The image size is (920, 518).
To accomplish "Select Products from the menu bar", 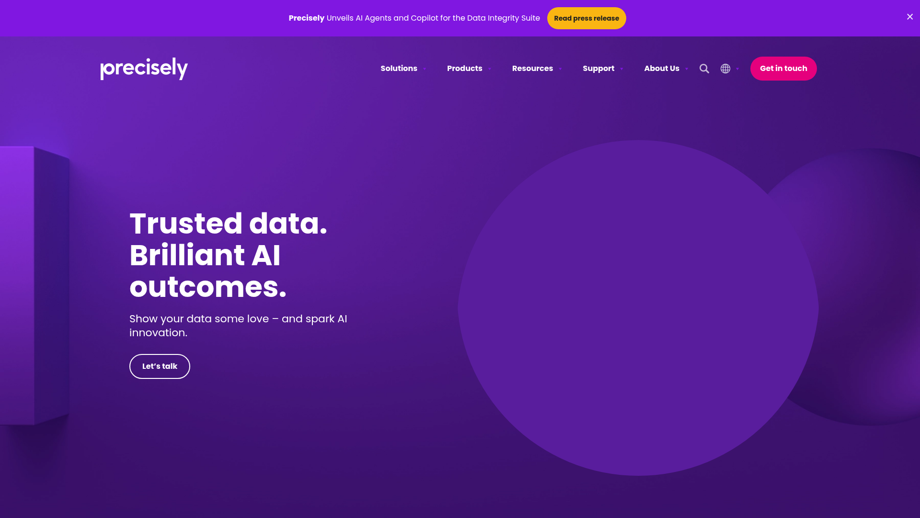I will click(x=464, y=68).
